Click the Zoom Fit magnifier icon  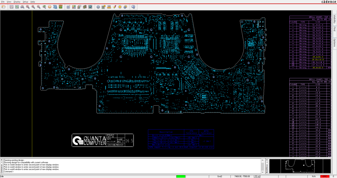[x=28, y=7]
